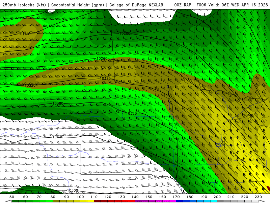This screenshot has height=203, width=270.
Task: Click the 60 value on the color scale
Action: [x=25, y=197]
